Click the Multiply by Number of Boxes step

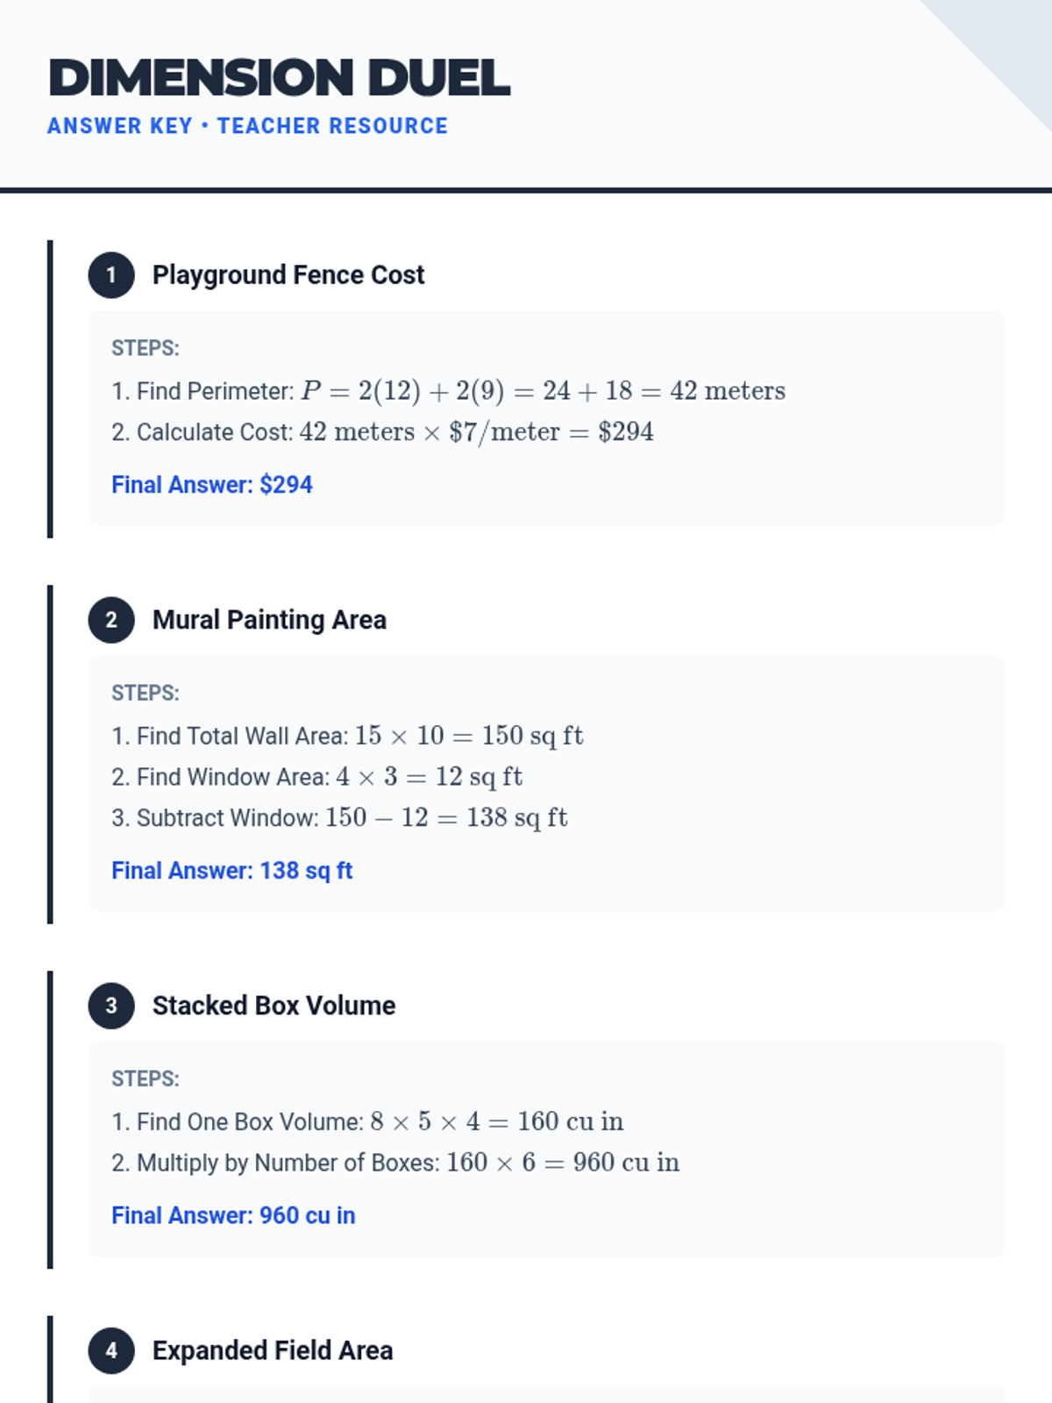point(395,1163)
